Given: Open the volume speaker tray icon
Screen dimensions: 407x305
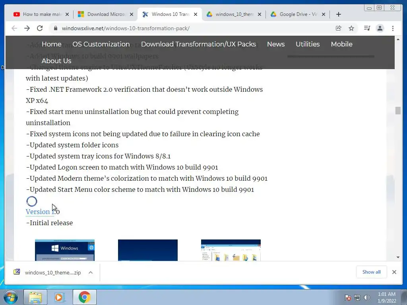Looking at the screenshot, I should point(366,297).
